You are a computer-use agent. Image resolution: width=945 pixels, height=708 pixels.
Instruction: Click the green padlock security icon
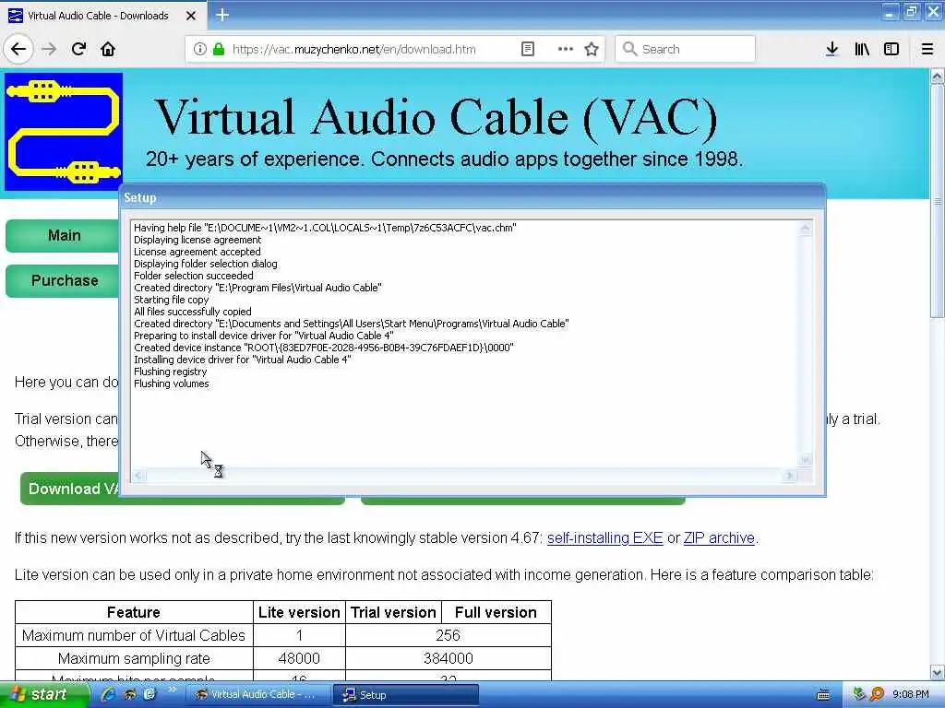click(x=219, y=49)
